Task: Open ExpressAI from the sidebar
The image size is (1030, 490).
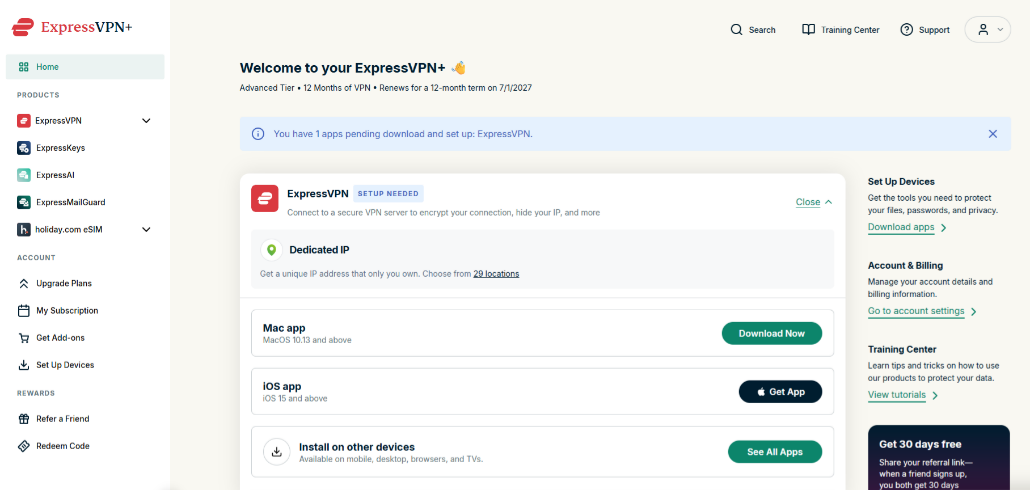Action: tap(55, 175)
